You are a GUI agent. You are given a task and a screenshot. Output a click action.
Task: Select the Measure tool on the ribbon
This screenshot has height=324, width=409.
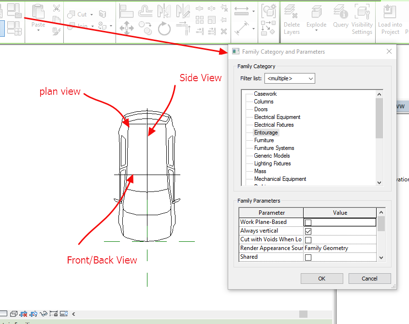pyautogui.click(x=240, y=11)
